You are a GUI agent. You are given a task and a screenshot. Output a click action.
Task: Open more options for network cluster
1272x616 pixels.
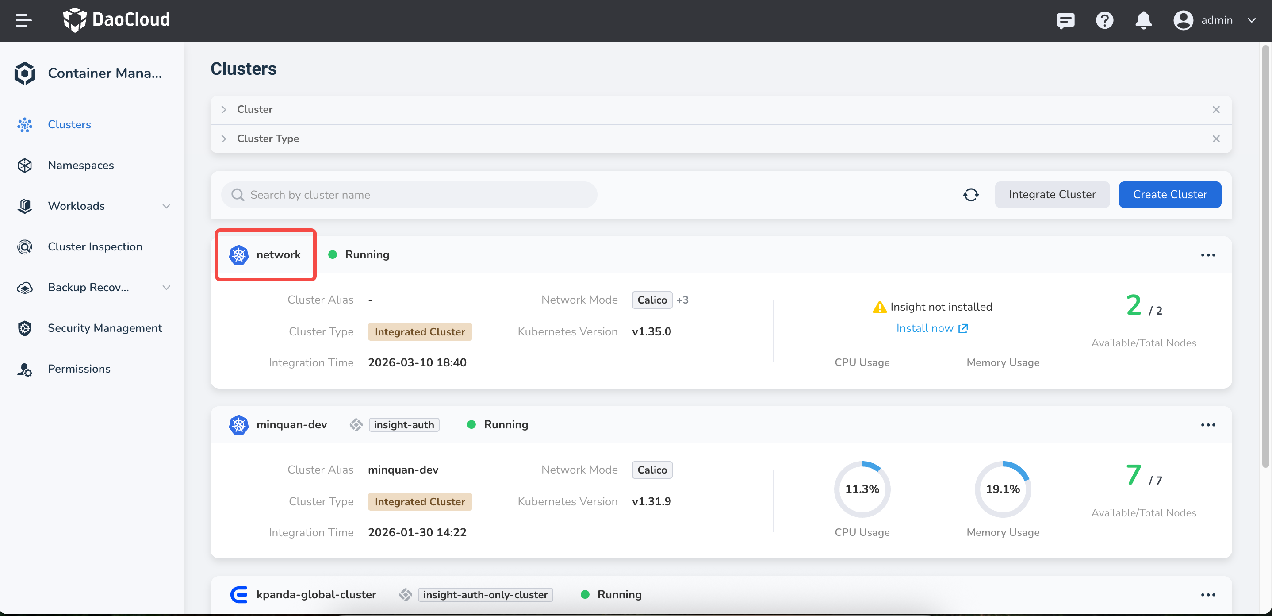click(x=1208, y=255)
